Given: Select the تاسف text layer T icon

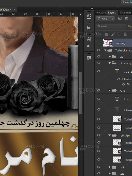Looking at the screenshot, I should (x=117, y=71).
